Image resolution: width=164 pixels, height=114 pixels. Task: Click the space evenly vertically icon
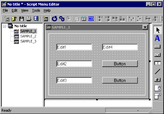coord(139,19)
